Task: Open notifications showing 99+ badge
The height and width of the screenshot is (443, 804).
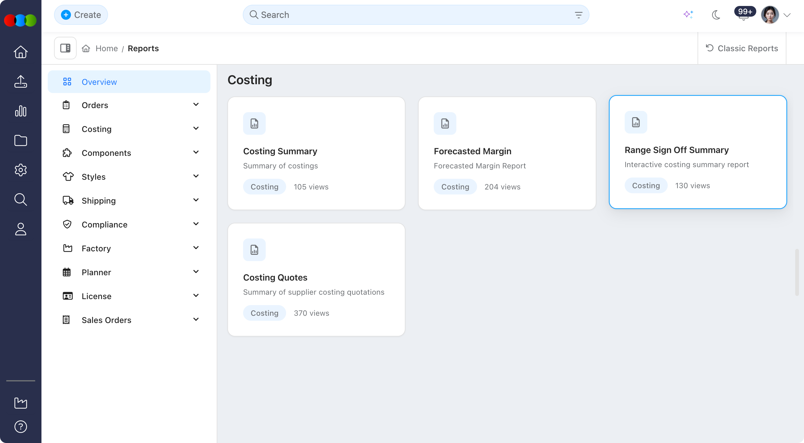Action: pos(744,13)
